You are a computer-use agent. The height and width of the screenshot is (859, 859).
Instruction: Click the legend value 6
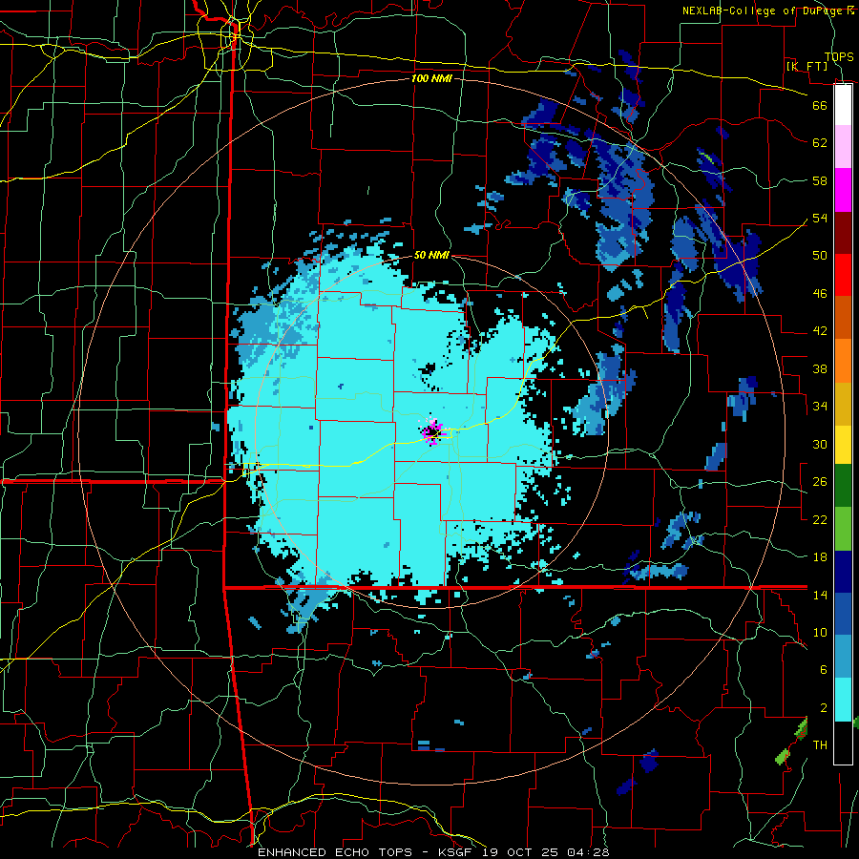coord(823,670)
